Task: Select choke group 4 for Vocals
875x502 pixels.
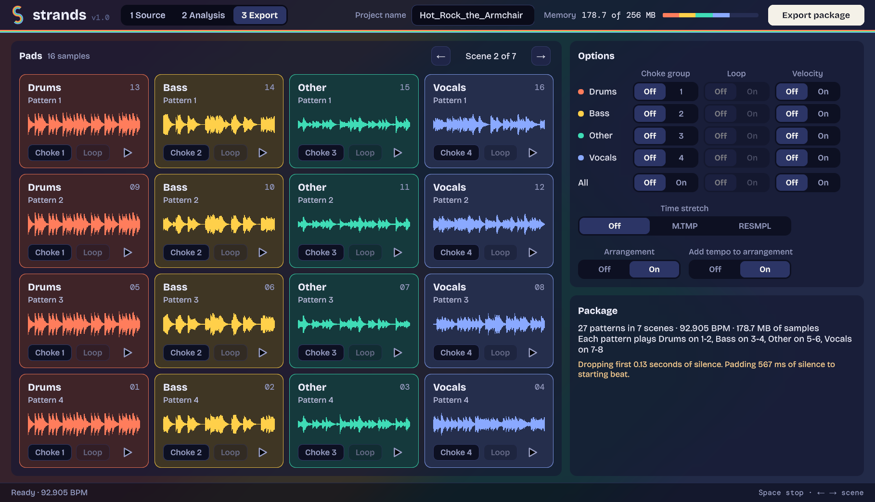Action: tap(681, 158)
